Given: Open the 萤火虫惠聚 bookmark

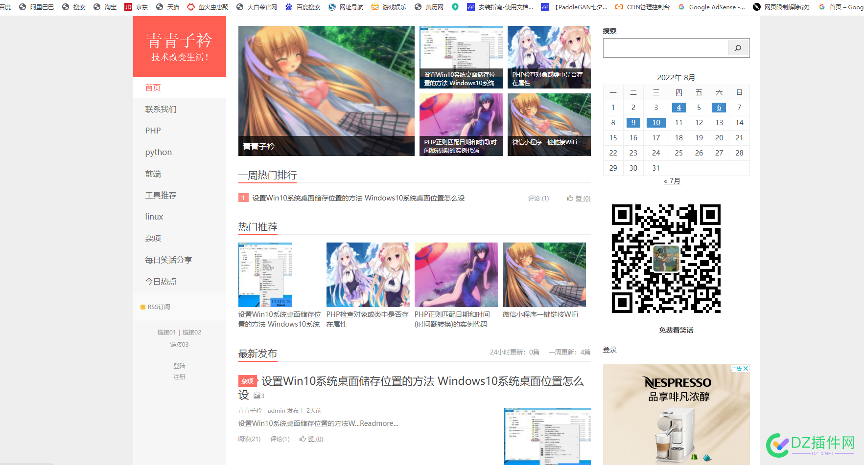Looking at the screenshot, I should pos(208,7).
